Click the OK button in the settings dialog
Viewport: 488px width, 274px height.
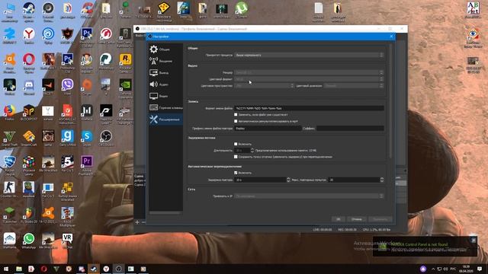[x=339, y=219]
